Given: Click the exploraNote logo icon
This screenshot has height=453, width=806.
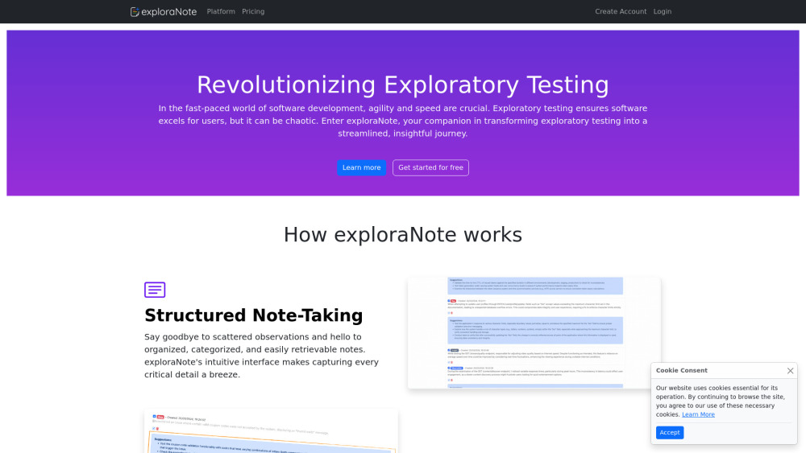Looking at the screenshot, I should (x=135, y=12).
